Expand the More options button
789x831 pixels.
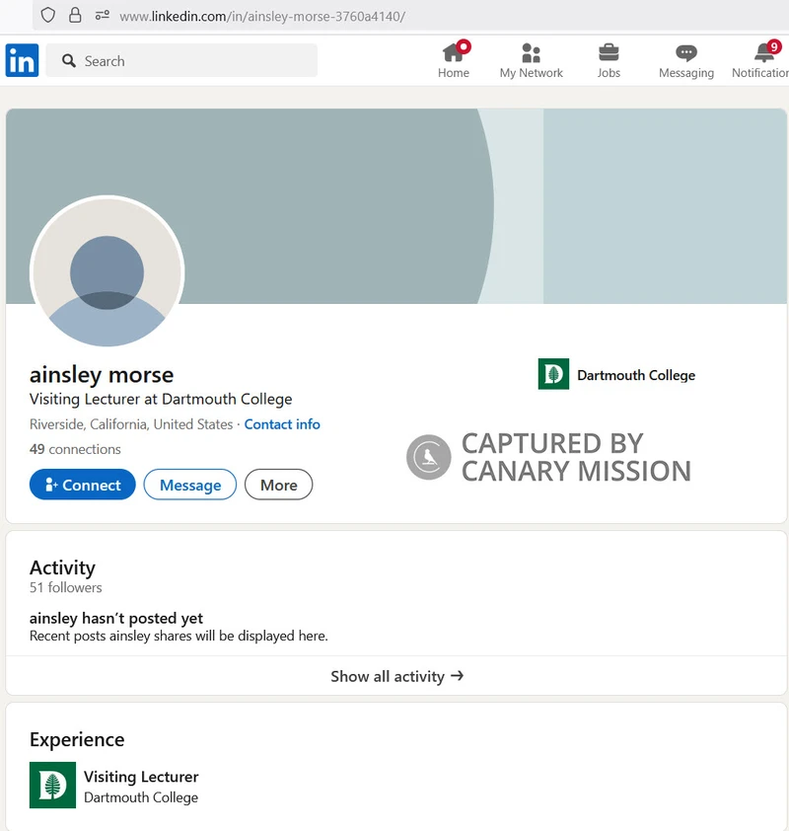click(278, 485)
